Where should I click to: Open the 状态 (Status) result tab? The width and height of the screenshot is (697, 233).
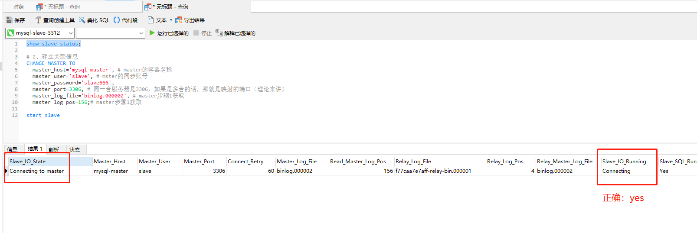click(x=75, y=149)
